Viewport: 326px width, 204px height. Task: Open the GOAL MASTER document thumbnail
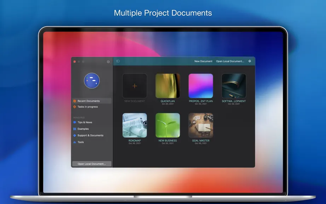[x=200, y=125]
